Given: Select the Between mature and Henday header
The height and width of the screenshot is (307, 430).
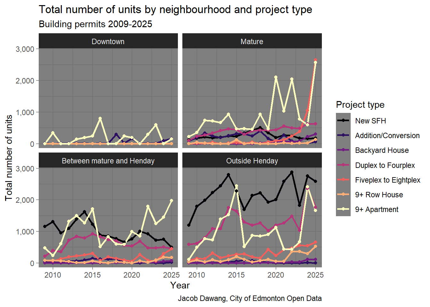Looking at the screenshot, I should point(108,161).
